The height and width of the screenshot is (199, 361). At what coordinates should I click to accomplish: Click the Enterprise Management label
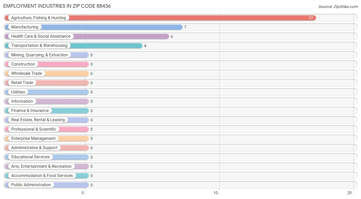pyautogui.click(x=33, y=138)
